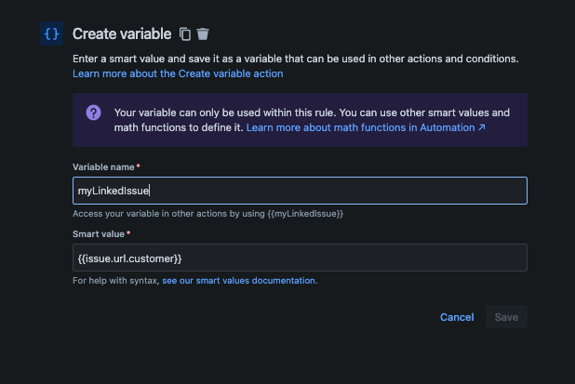This screenshot has width=575, height=384.
Task: Click the hint text mentioning {{myLinkedIssue}}
Action: 207,214
